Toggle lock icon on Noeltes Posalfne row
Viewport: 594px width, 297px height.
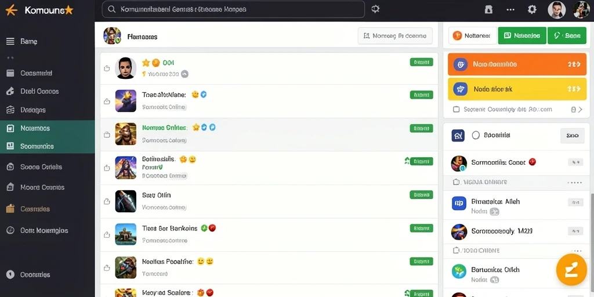click(x=107, y=268)
